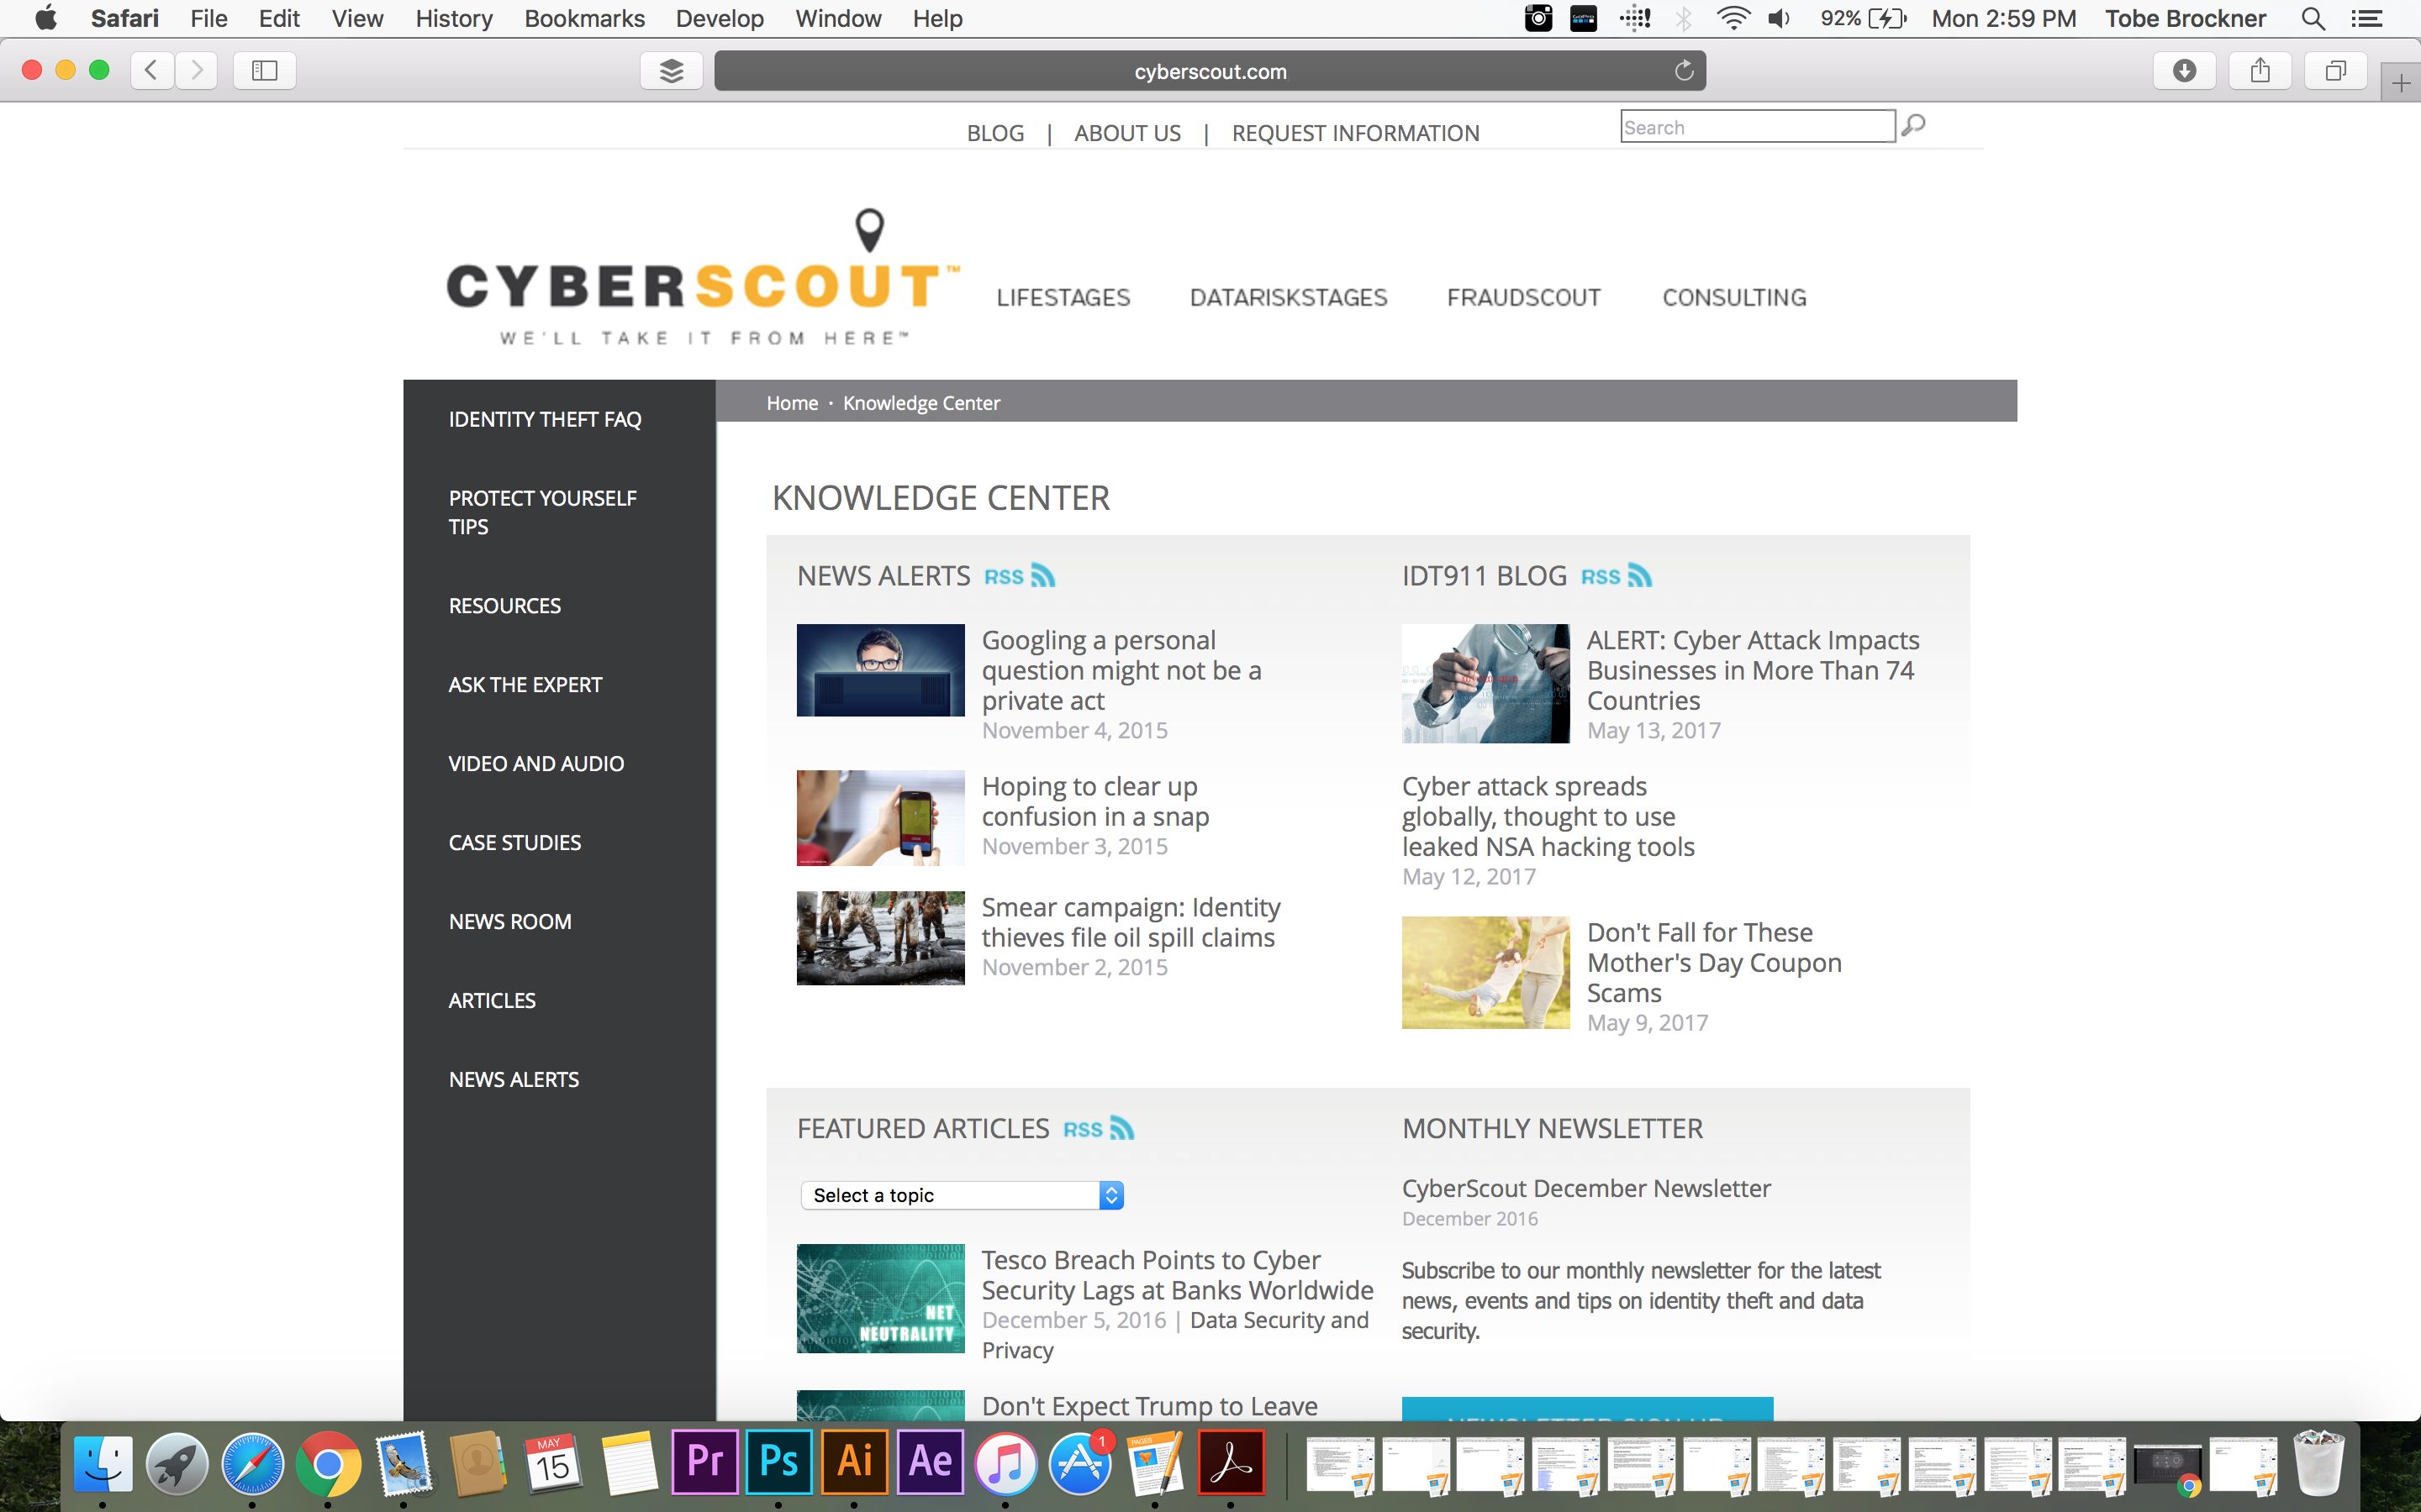Read the Googling a personal question article
Screen dimensions: 2421x1512
pyautogui.click(x=1121, y=670)
